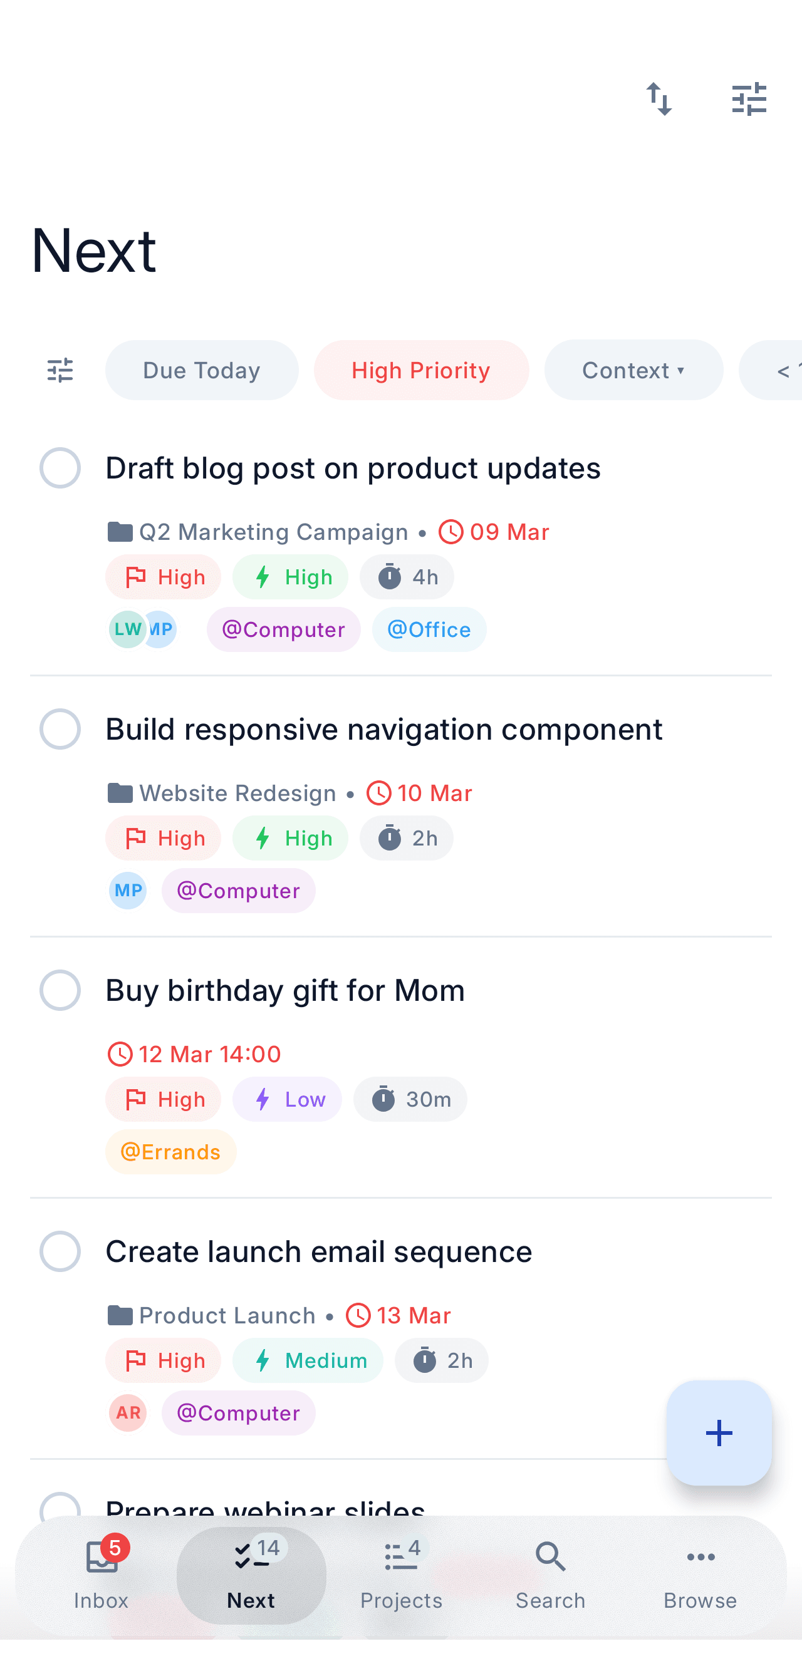Open the MP avatar on navigation task
802x1671 pixels.
point(127,891)
